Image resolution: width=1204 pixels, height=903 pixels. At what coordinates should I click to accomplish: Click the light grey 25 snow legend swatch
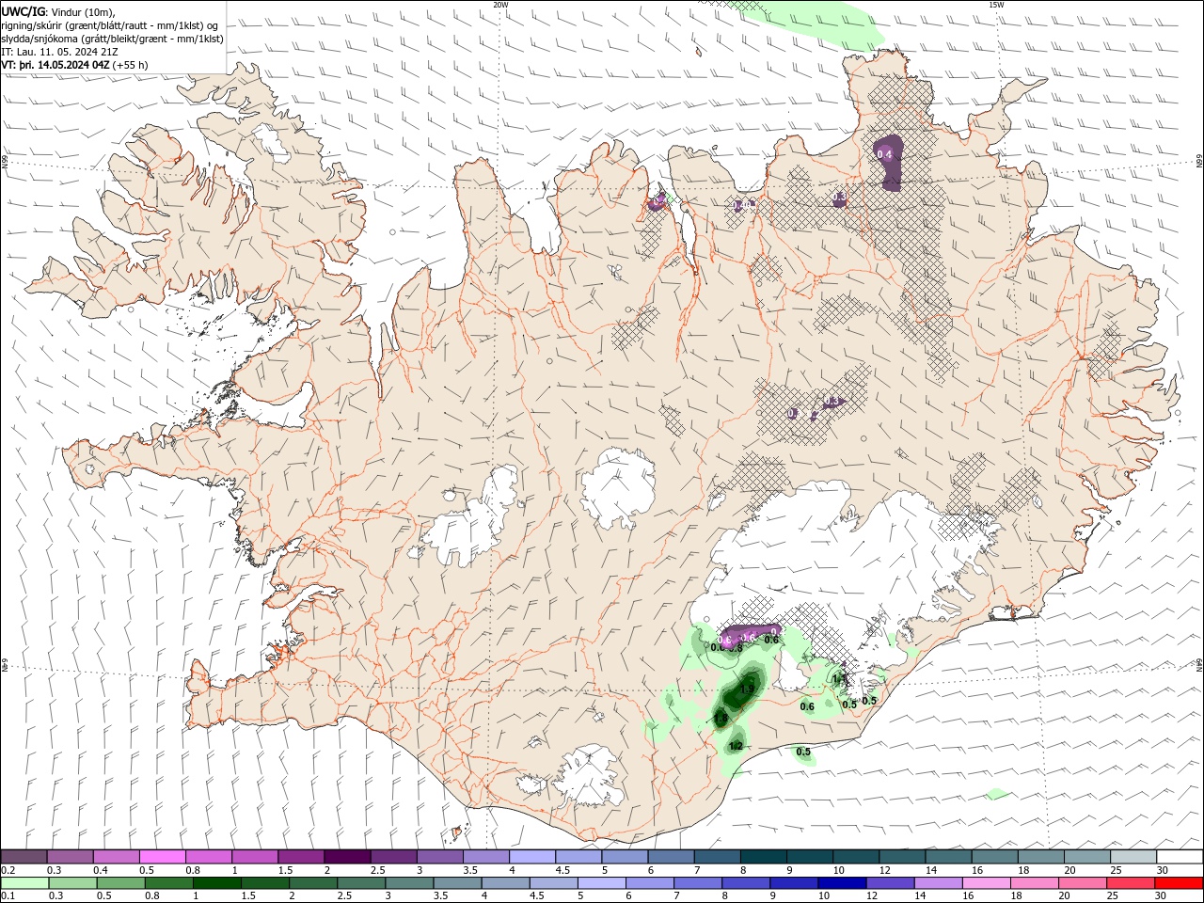tap(1133, 857)
